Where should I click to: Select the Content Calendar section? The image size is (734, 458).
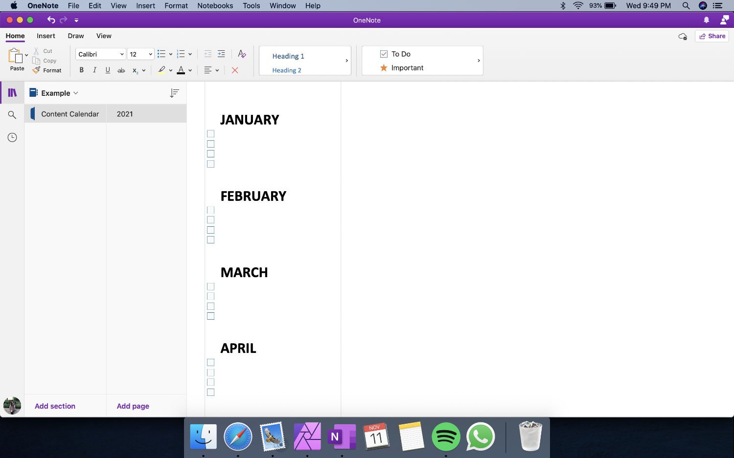[66, 114]
